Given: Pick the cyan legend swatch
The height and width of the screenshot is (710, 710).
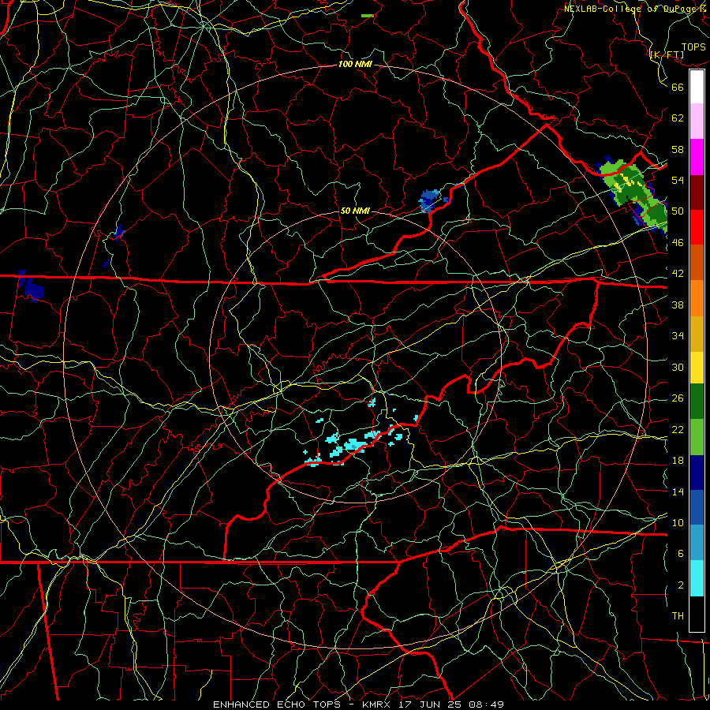Looking at the screenshot, I should [x=697, y=579].
